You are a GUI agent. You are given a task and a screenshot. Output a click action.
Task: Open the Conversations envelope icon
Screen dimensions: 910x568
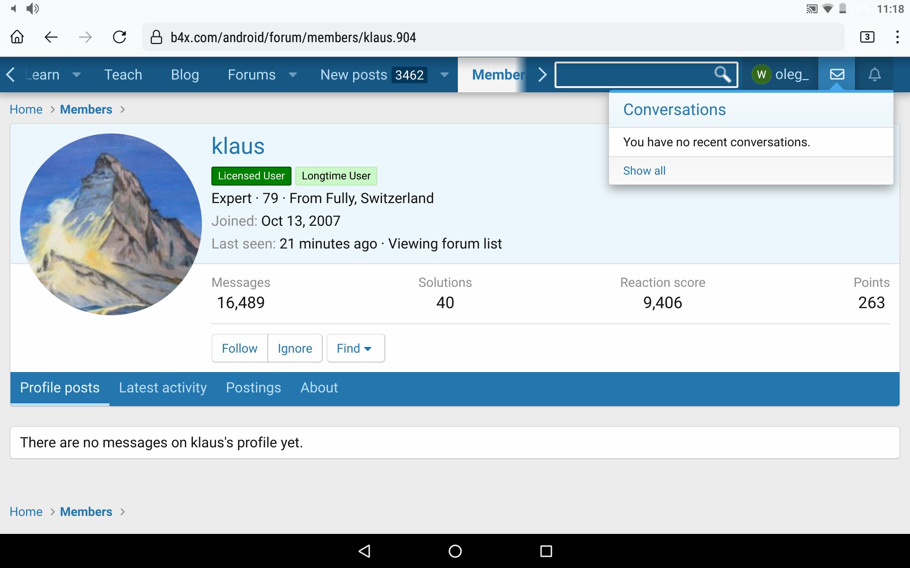[837, 74]
